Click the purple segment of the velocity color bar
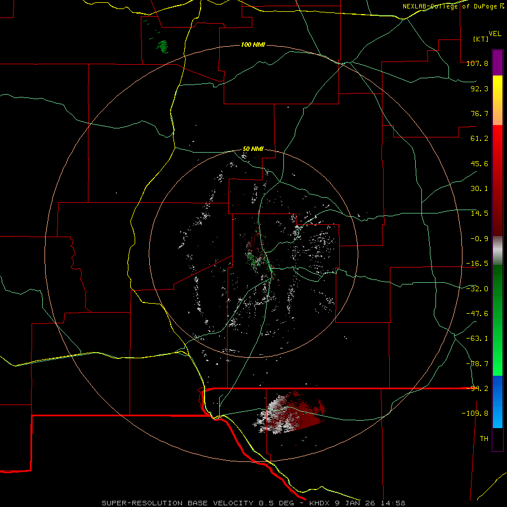Screen dimensions: 507x507 click(x=497, y=63)
